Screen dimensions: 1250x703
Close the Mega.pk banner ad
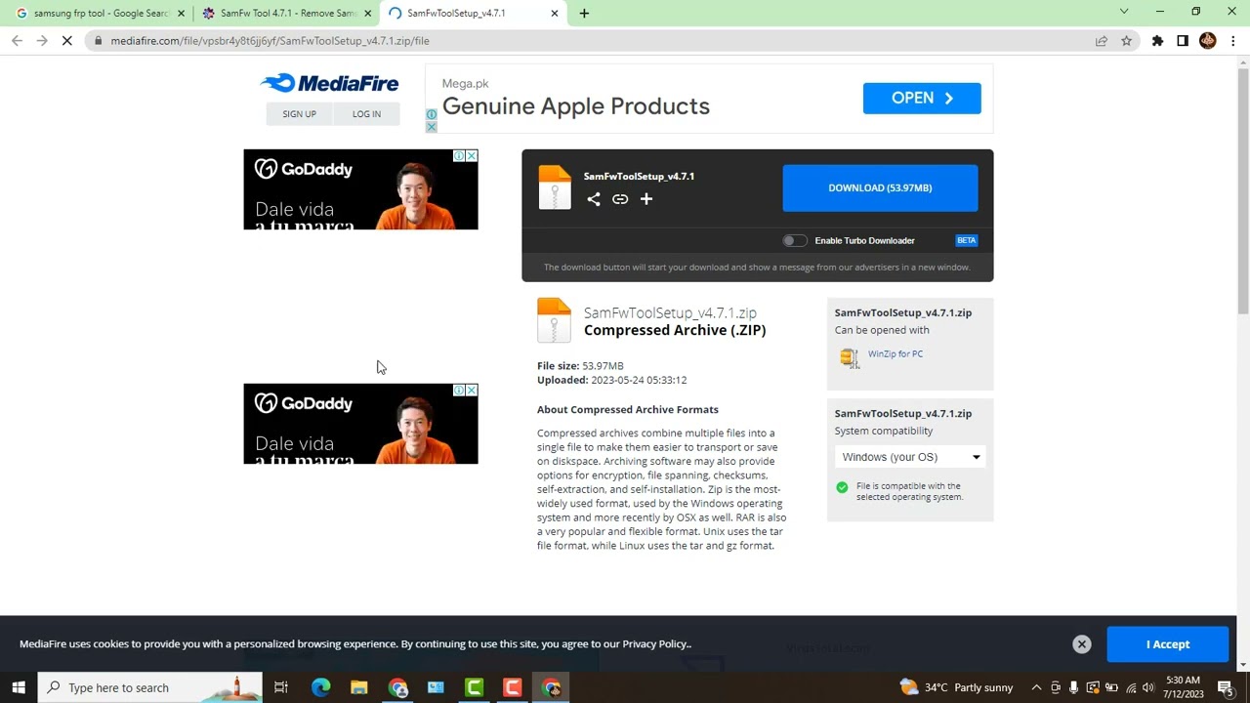pos(432,127)
